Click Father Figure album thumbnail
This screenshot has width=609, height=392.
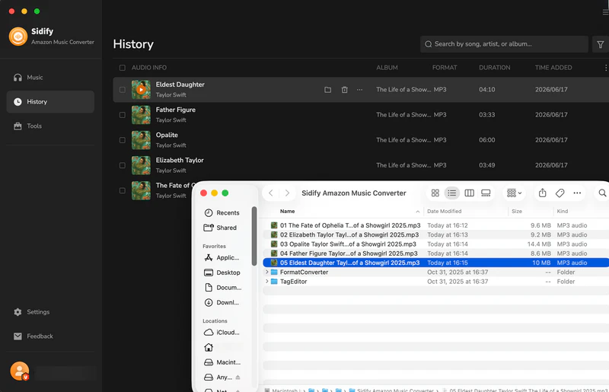[x=141, y=115]
